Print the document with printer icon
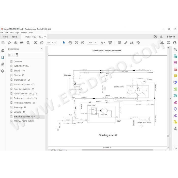 [22, 43]
